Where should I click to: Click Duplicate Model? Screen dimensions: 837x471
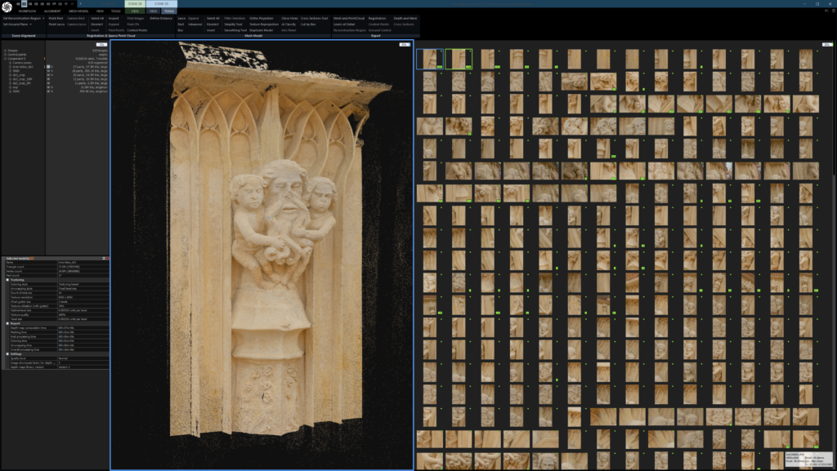(262, 30)
